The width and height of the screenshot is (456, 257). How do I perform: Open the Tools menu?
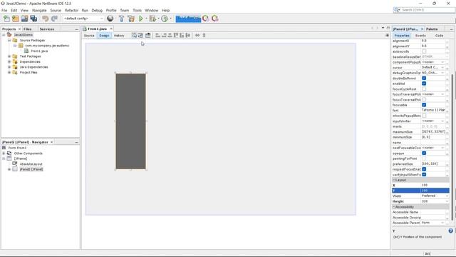coord(137,10)
